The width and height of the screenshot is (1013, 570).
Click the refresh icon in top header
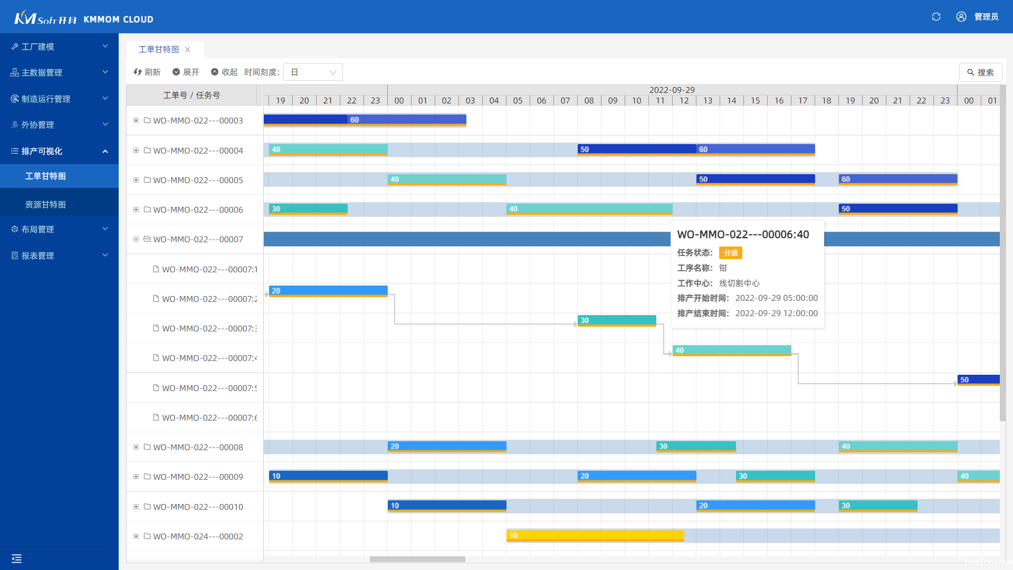tap(936, 17)
